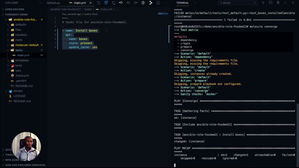The width and height of the screenshot is (299, 168).
Task: Open the root README.md file
Action: pos(22,101)
